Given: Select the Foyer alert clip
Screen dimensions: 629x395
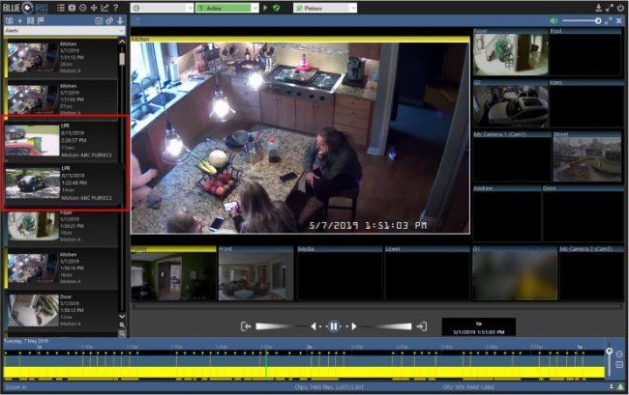Looking at the screenshot, I should coord(61,226).
